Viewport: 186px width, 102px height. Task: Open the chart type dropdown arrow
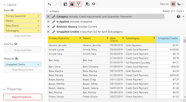click(x=183, y=4)
